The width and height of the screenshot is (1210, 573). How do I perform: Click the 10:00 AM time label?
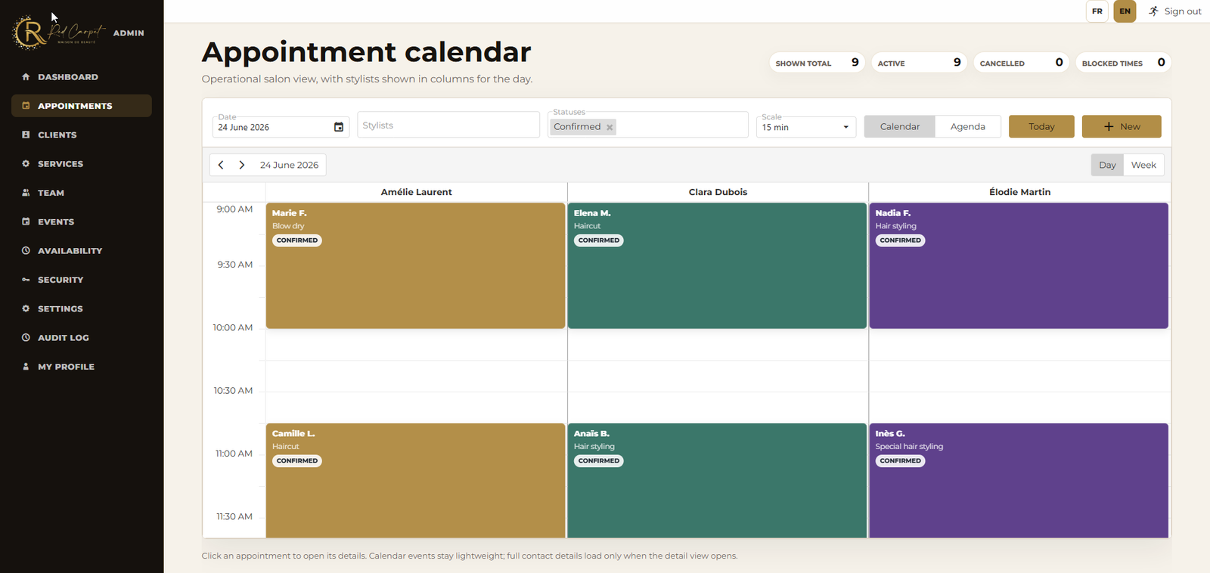233,327
